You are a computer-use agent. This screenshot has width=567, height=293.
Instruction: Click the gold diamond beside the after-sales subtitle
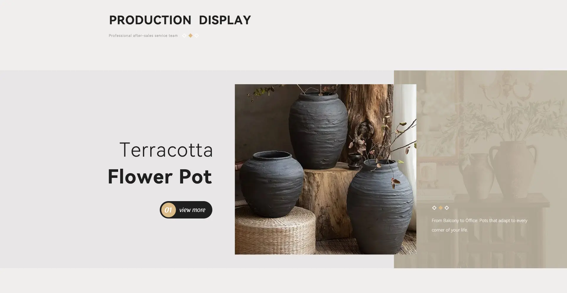(x=190, y=36)
